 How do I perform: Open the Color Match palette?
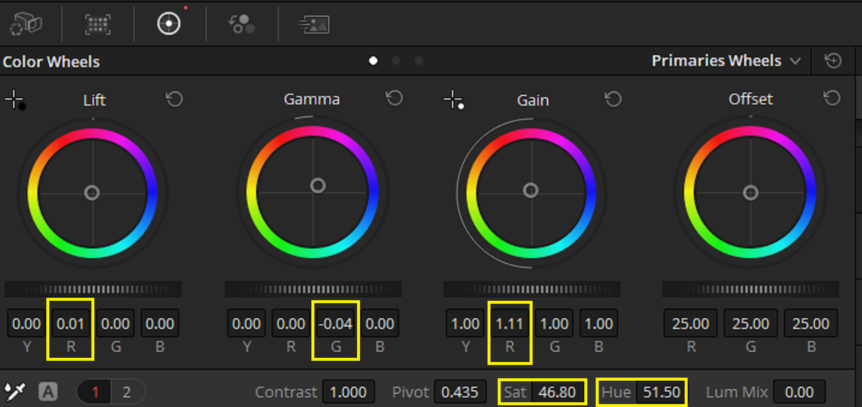click(98, 24)
